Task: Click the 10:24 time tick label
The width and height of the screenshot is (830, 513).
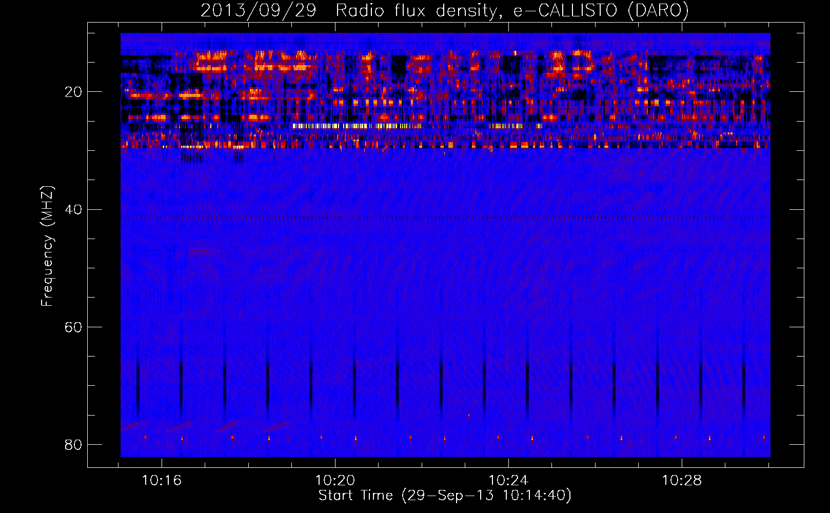Action: tap(508, 481)
